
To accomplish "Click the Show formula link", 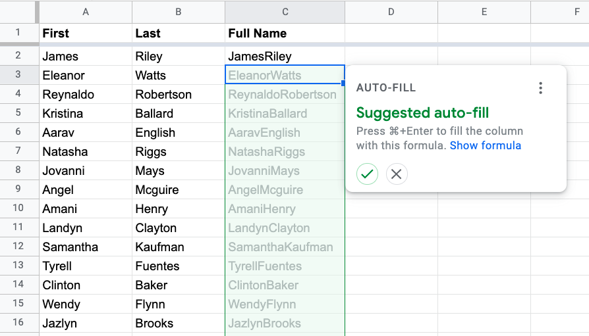I will tap(486, 145).
